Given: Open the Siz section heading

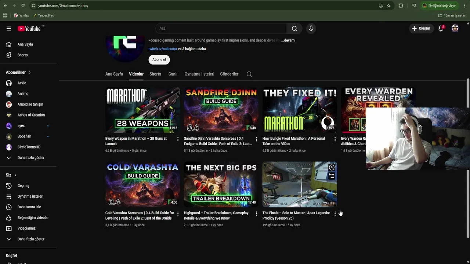Looking at the screenshot, I should pos(11,175).
